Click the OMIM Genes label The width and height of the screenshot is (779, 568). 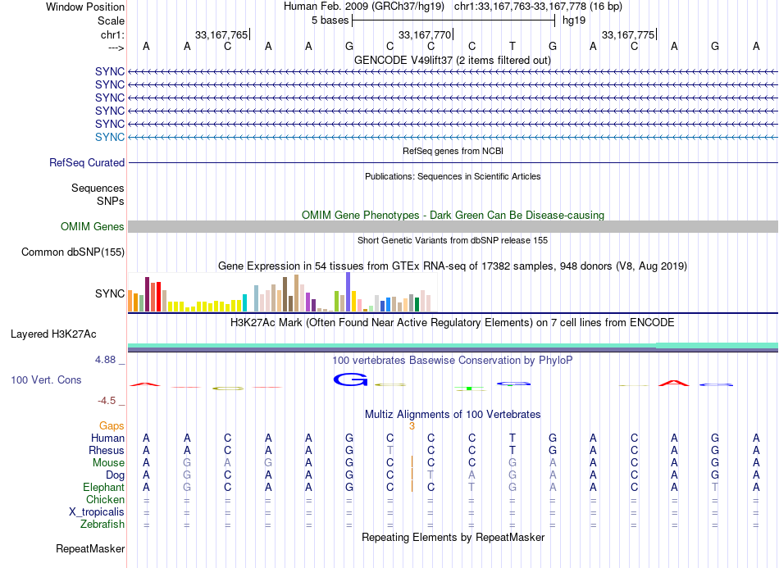(92, 226)
